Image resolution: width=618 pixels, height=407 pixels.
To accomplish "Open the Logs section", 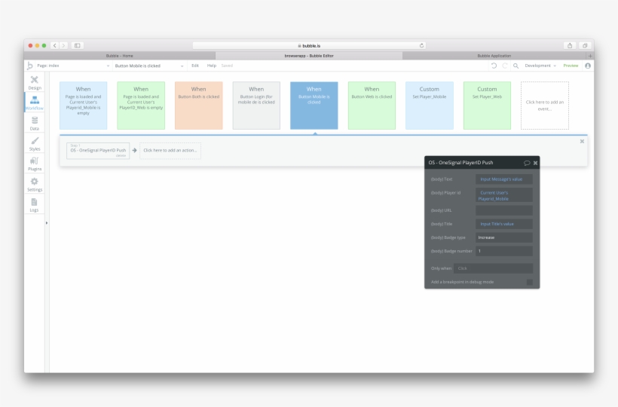I will [x=35, y=205].
